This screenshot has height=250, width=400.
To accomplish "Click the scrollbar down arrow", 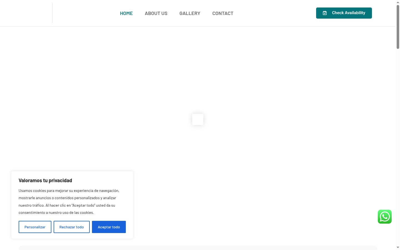I will (398, 247).
